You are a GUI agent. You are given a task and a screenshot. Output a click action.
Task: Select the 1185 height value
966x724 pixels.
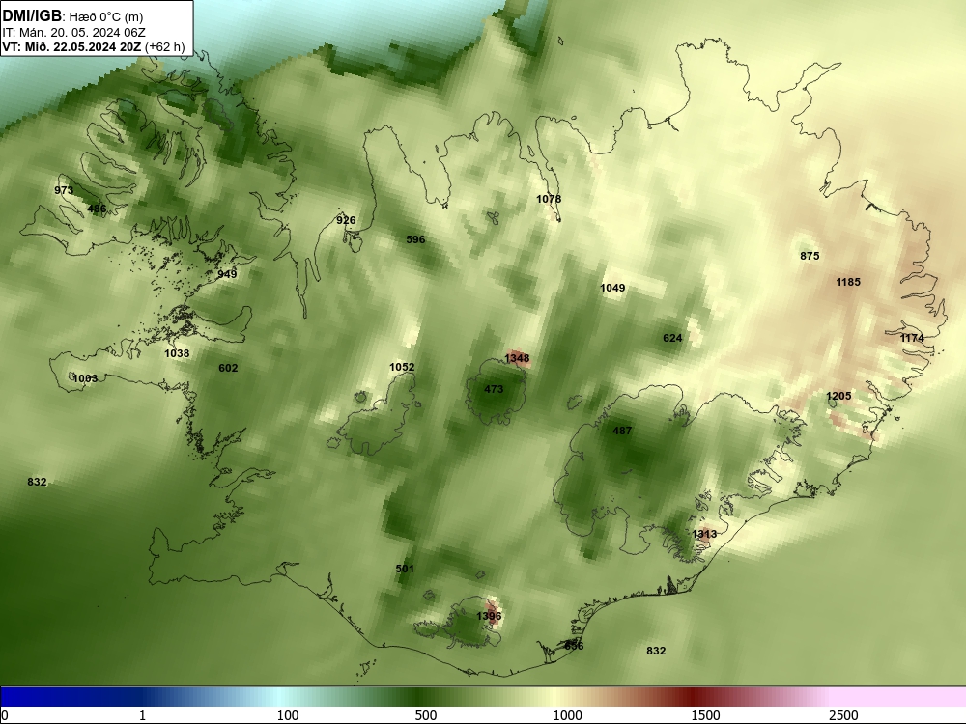click(x=848, y=282)
